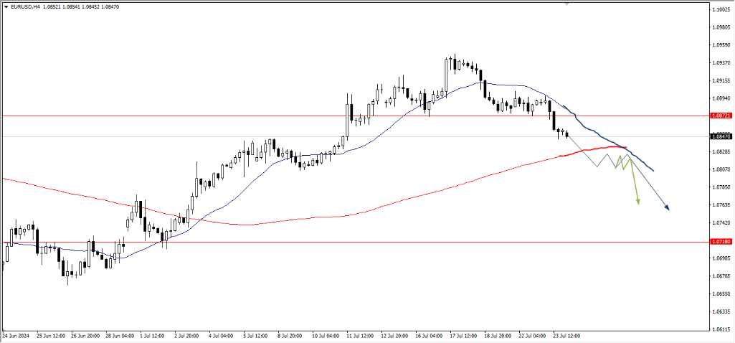Click the black 1.08470 current price tag
Image resolution: width=735 pixels, height=343 pixels.
721,136
